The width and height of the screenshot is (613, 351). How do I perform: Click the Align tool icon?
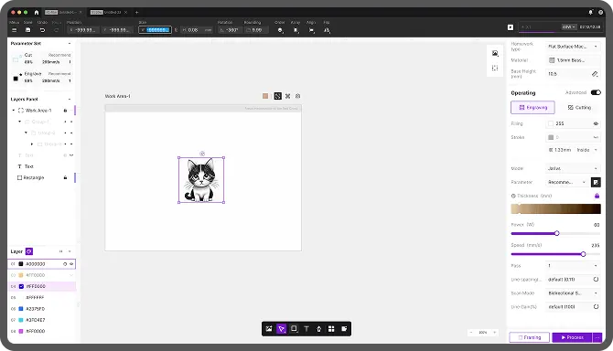(x=312, y=30)
